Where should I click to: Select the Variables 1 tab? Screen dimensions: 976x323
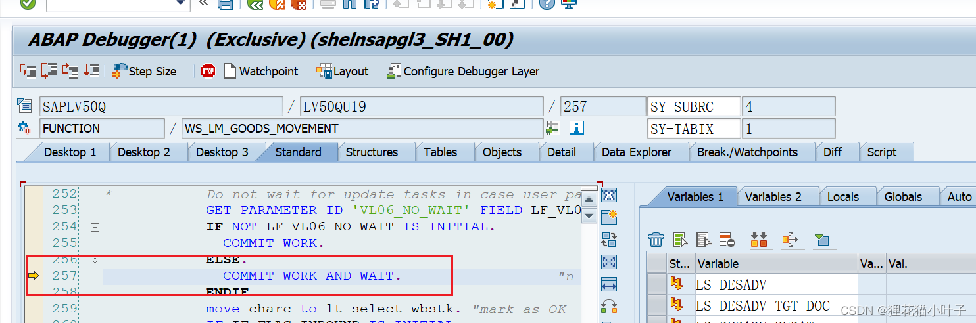(x=695, y=196)
